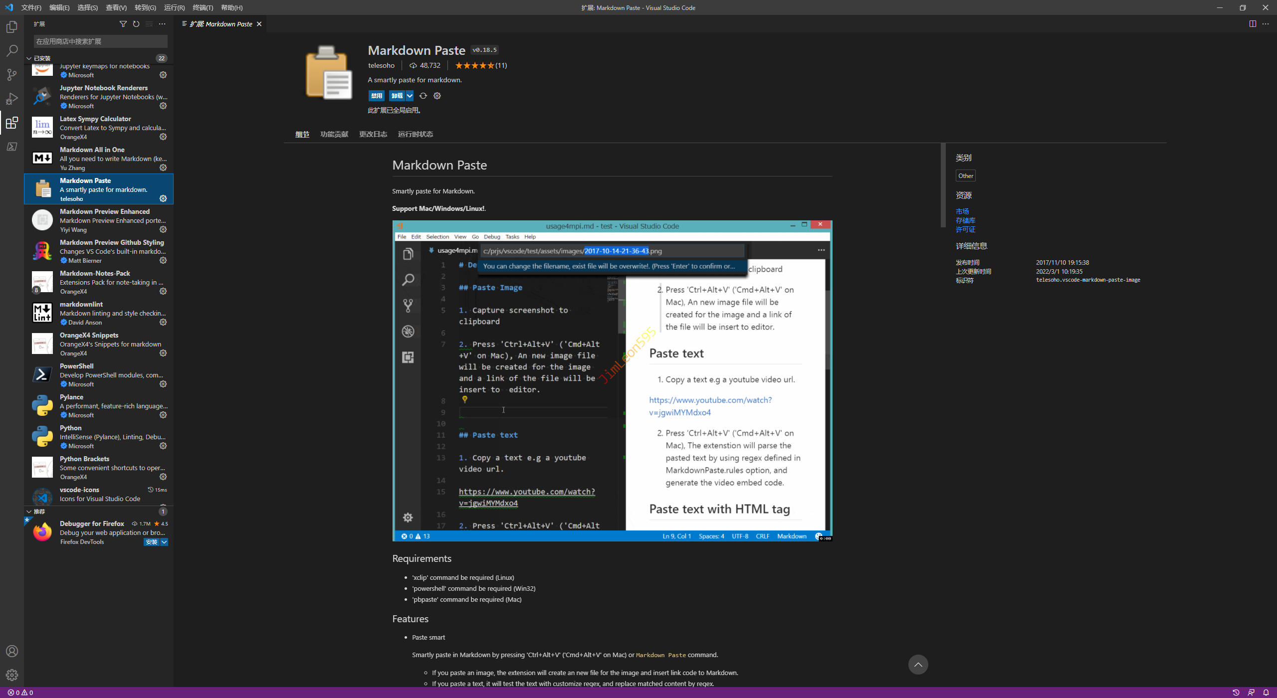1277x698 pixels.
Task: Open the 终端(T) terminal menu
Action: (203, 7)
